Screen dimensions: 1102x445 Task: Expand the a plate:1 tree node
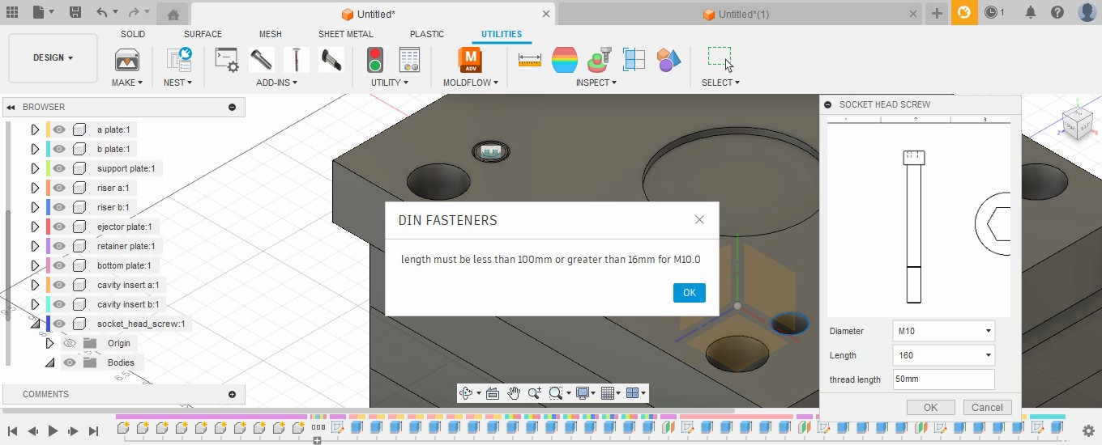click(x=35, y=129)
